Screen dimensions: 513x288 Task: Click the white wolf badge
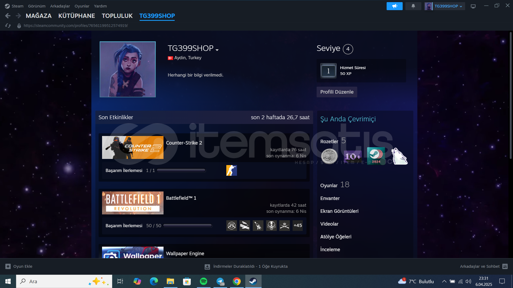tap(399, 156)
